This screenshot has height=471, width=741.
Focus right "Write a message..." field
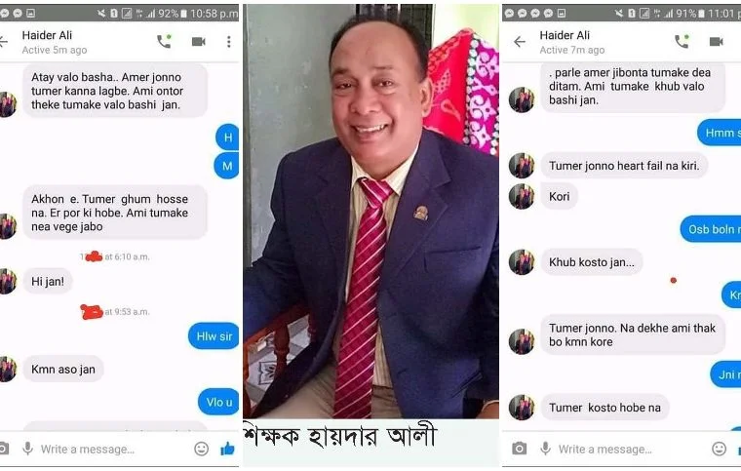pyautogui.click(x=604, y=450)
